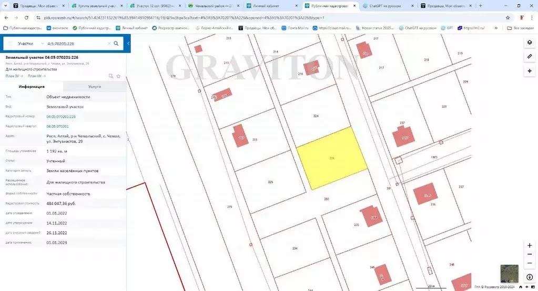The image size is (538, 291).
Task: Open the tab search dropdown arrow
Action: [x=5, y=6]
